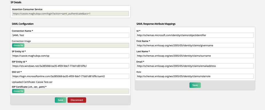Click the 'SP Details' heading
265x110 pixels.
coord(16,2)
